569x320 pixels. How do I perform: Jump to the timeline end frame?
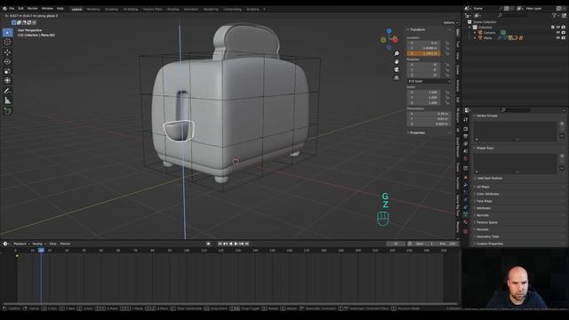click(x=247, y=244)
